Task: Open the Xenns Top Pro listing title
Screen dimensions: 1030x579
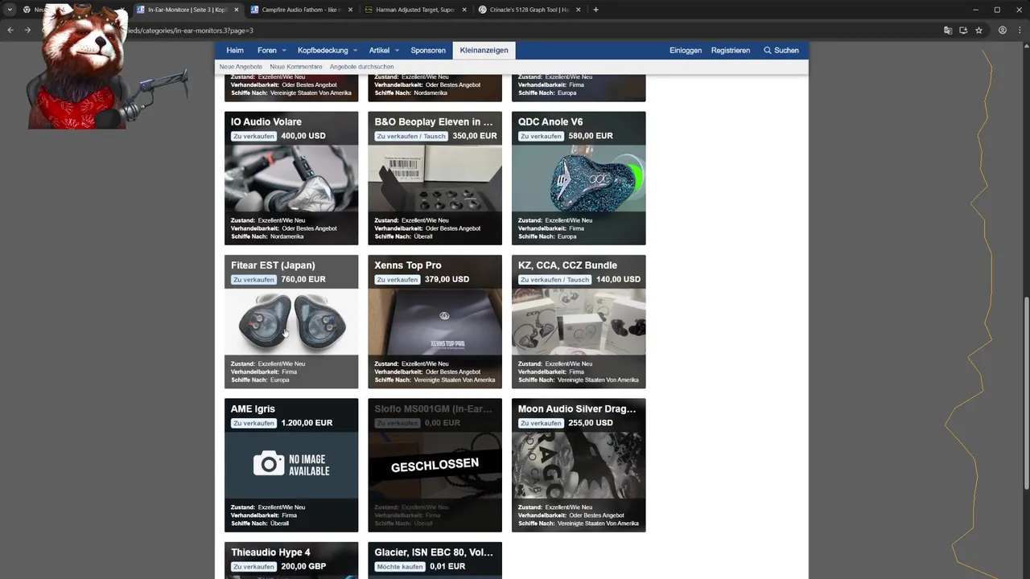Action: 408,265
